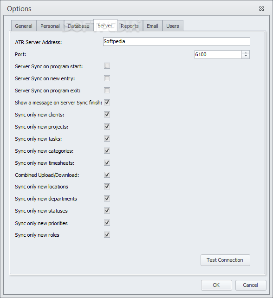Click the 'Sync only new departments' label
Image resolution: width=273 pixels, height=298 pixels.
(x=46, y=199)
